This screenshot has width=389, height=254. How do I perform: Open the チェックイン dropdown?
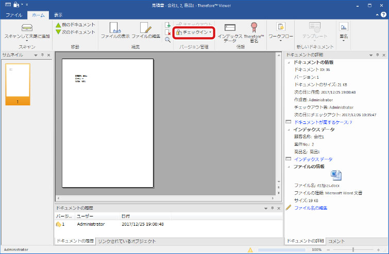(x=195, y=32)
